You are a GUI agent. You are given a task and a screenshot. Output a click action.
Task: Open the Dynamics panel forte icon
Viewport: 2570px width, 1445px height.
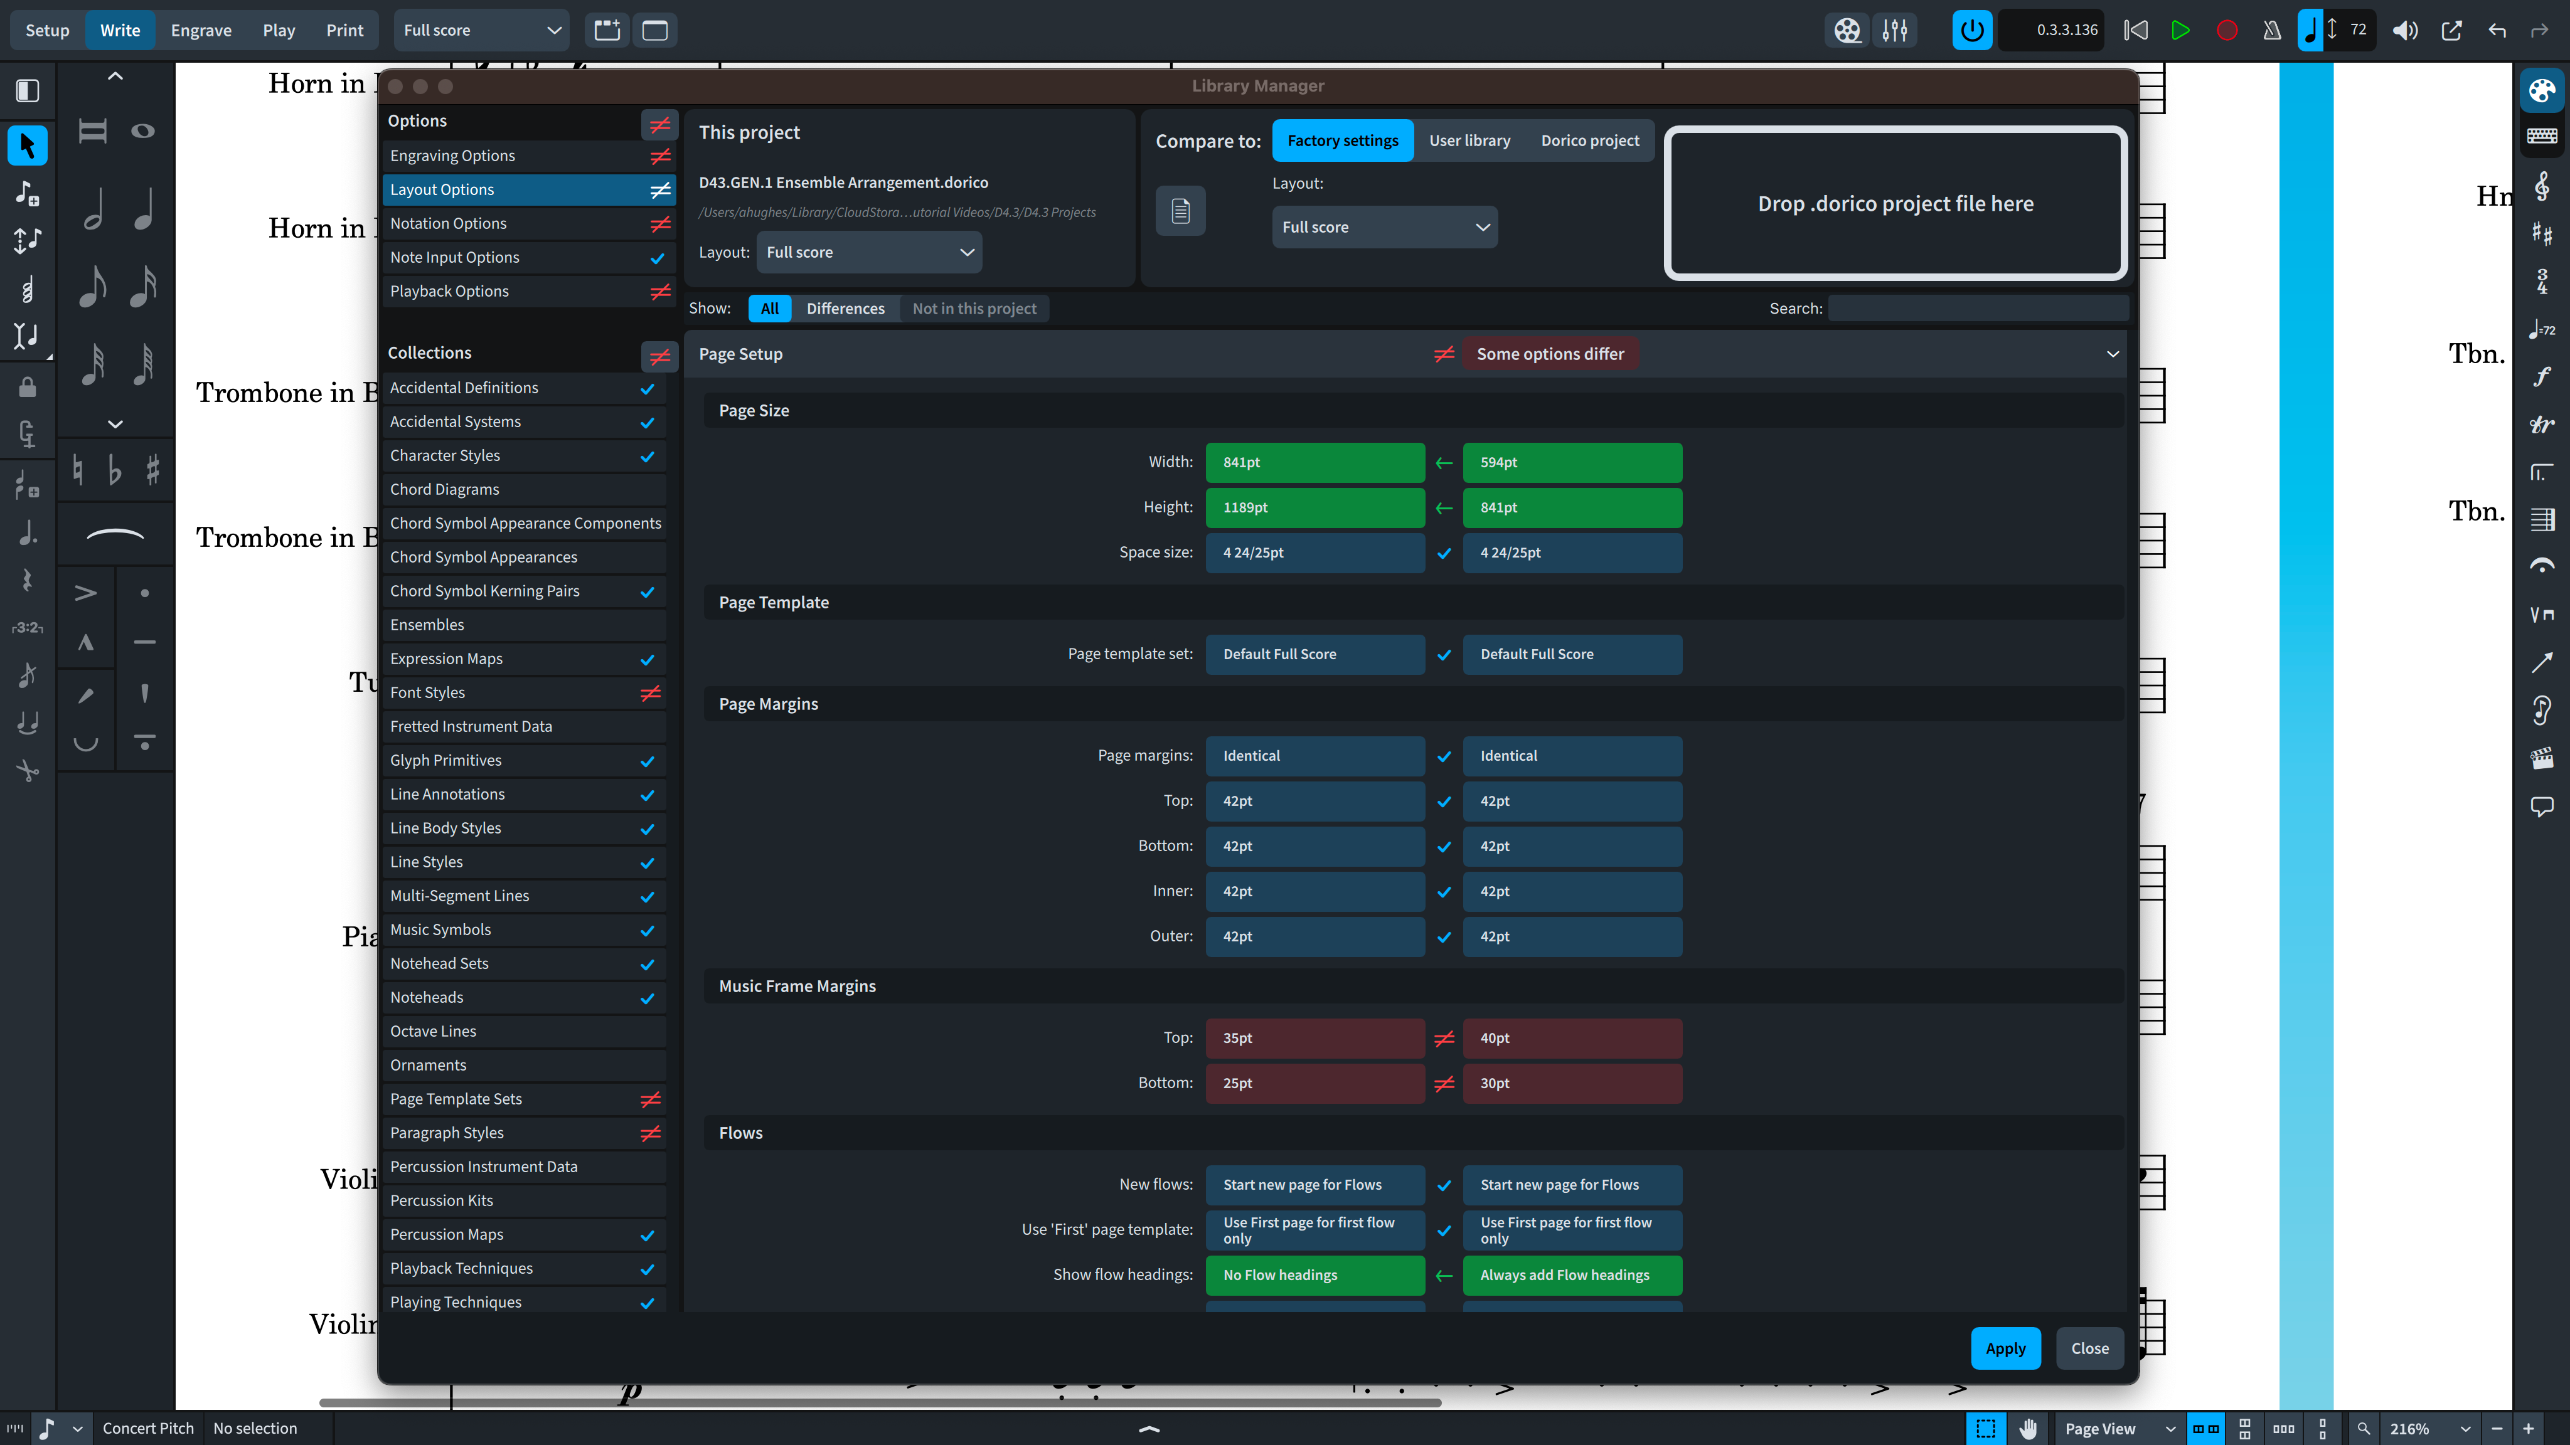(2541, 377)
